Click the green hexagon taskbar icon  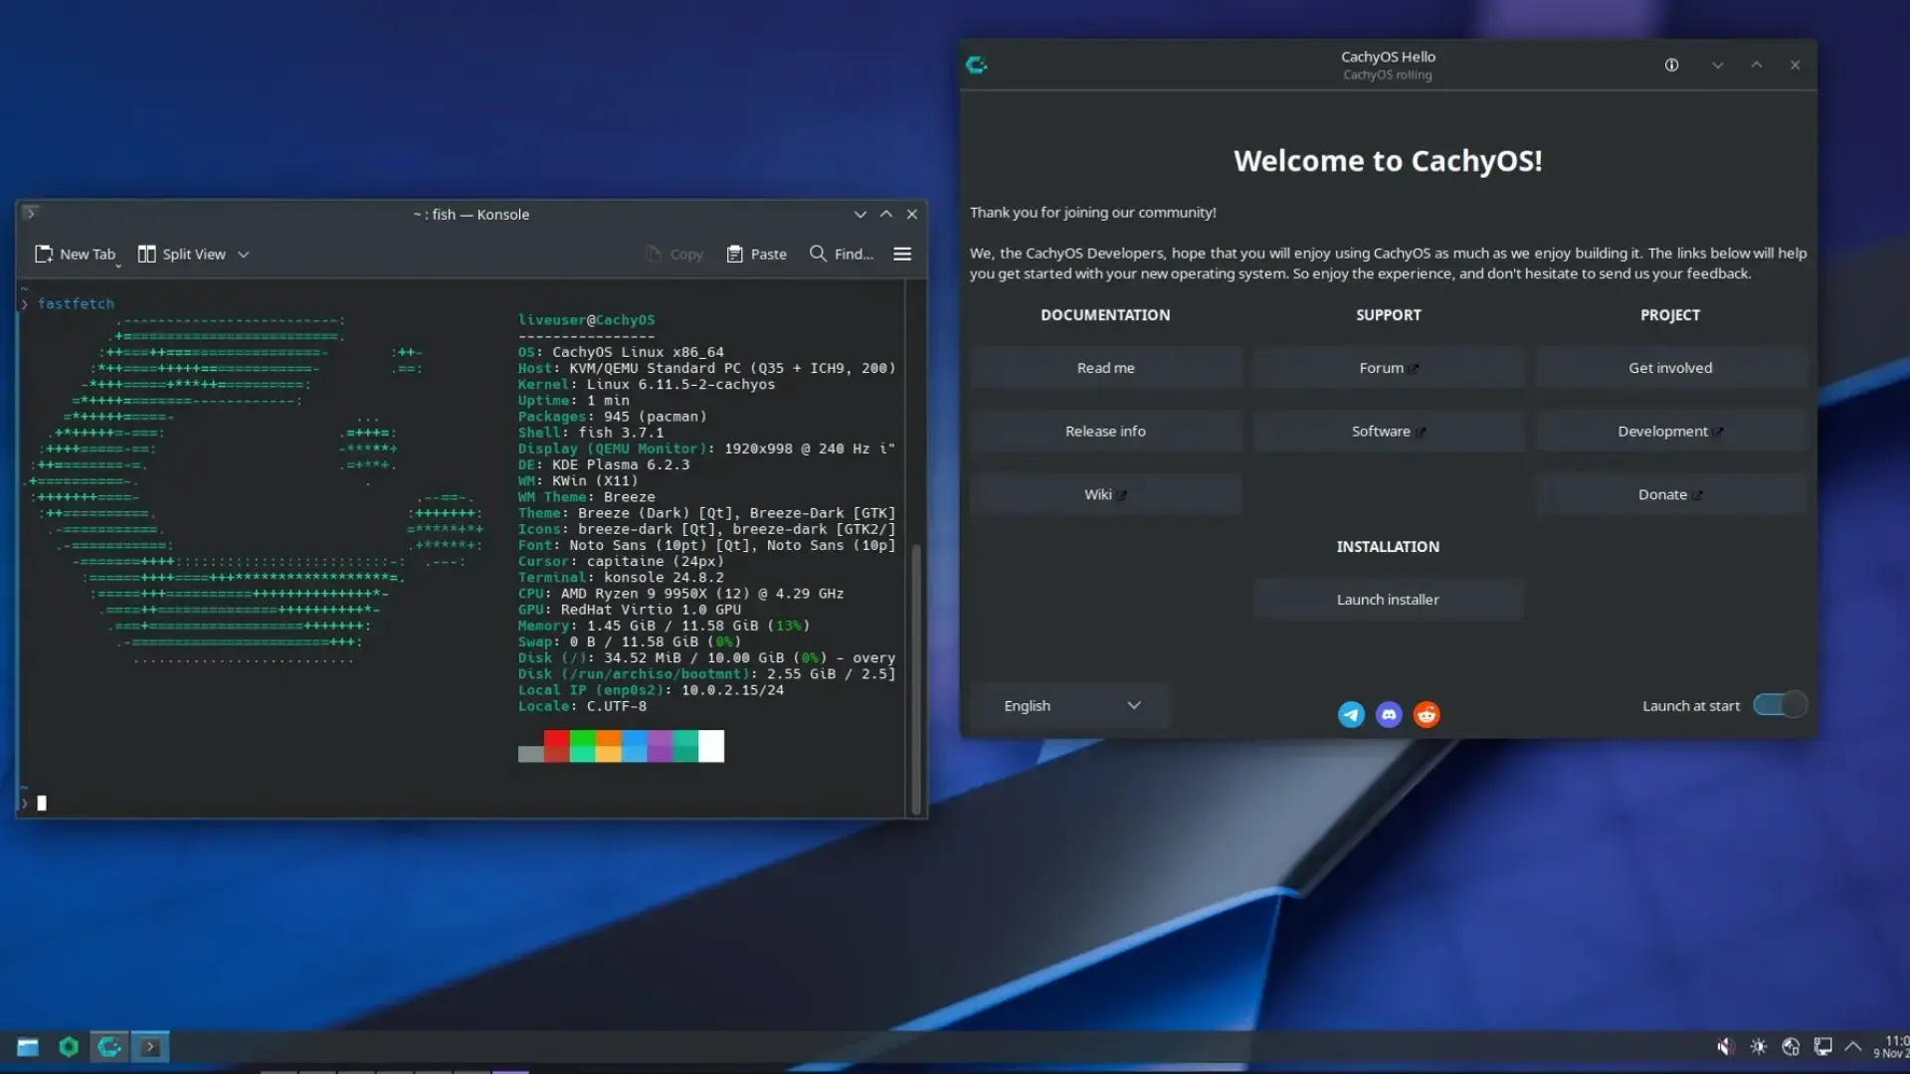point(69,1046)
